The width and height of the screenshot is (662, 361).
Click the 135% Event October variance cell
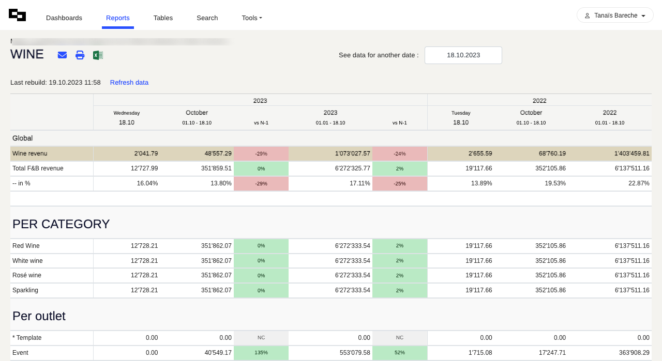pyautogui.click(x=261, y=353)
